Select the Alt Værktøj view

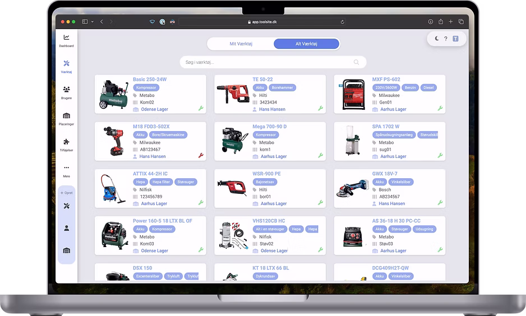[306, 44]
